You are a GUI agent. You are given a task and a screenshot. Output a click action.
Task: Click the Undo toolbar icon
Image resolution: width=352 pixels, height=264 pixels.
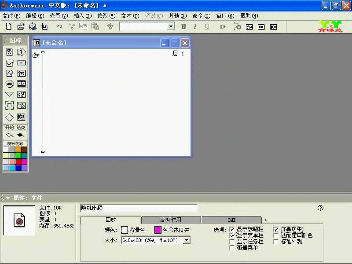(59, 26)
